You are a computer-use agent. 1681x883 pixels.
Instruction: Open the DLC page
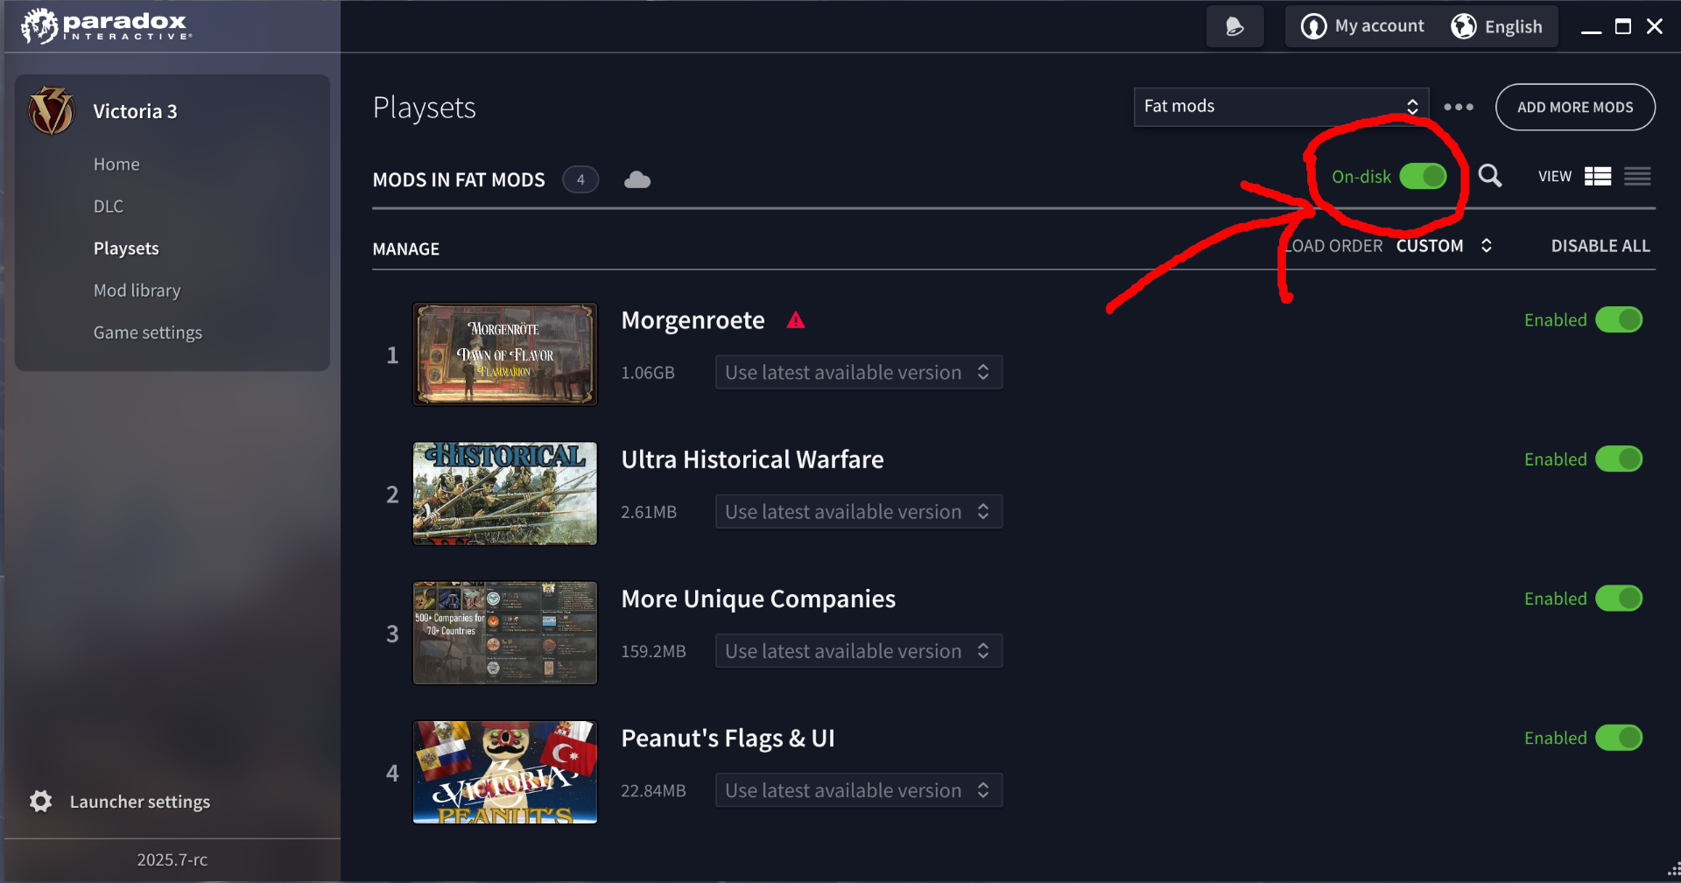(109, 207)
